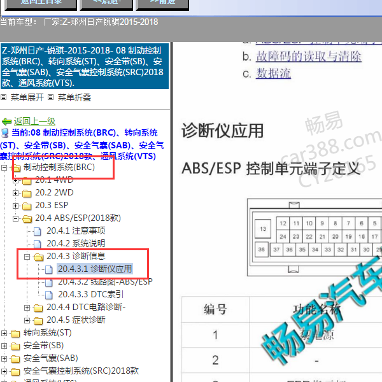Image resolution: width=382 pixels, height=382 pixels.
Task: Select 安全气囊(SAB) tree item
Action: (x=50, y=358)
